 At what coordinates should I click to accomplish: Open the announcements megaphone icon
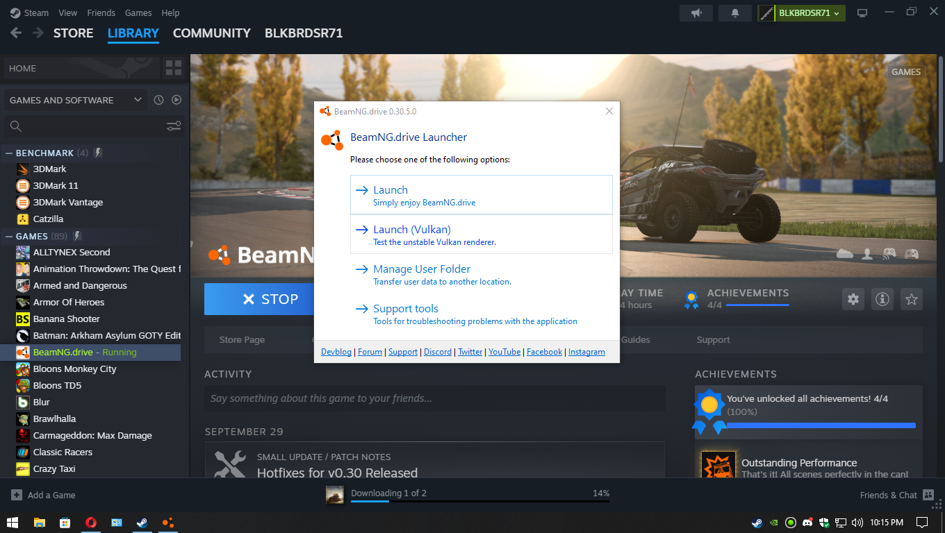pos(696,12)
